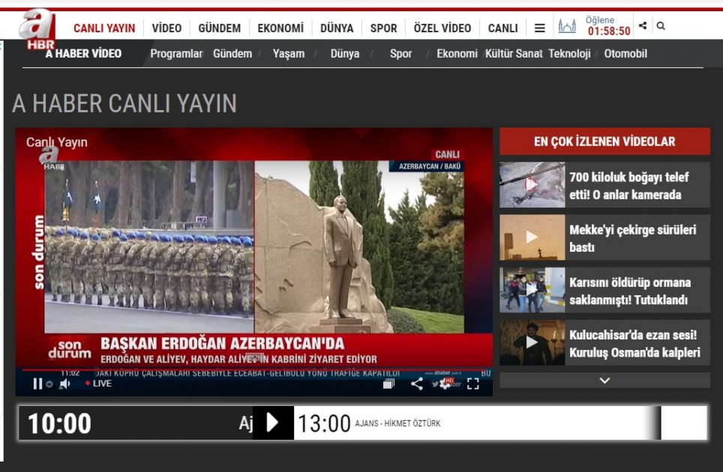Open the hamburger menu icon
The image size is (723, 472).
point(539,28)
